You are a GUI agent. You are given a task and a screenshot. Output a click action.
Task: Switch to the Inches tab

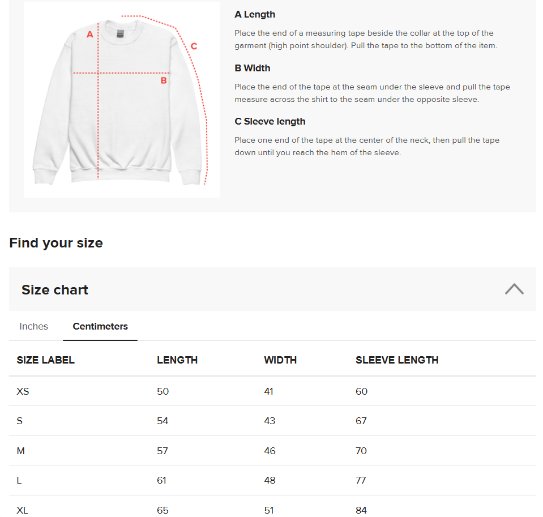[33, 326]
